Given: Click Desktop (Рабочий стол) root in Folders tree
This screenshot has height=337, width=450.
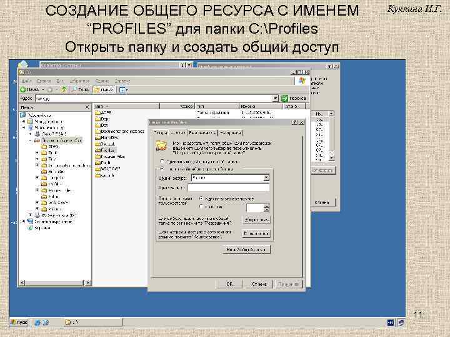Looking at the screenshot, I should 36,115.
